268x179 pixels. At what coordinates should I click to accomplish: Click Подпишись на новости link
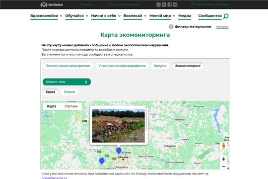[125, 4]
